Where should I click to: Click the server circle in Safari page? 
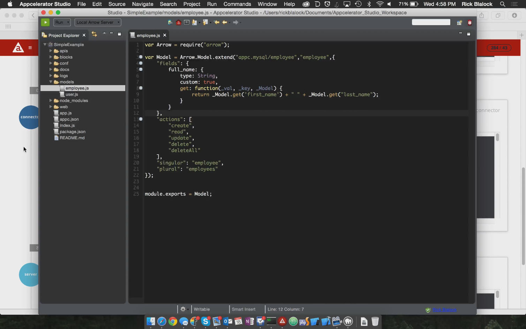coord(30,275)
